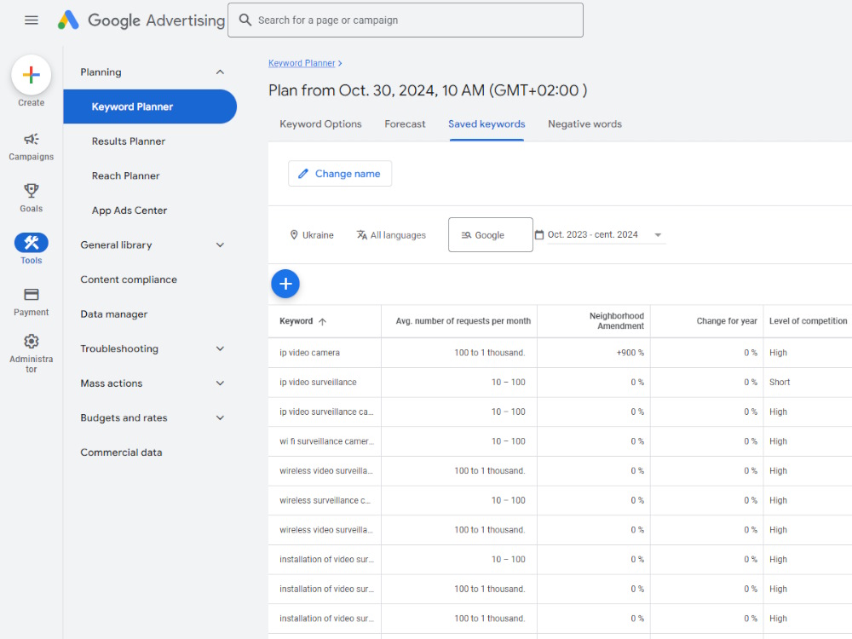
Task: Click the plan title heading text
Action: point(428,90)
